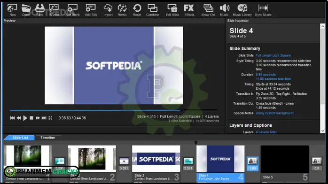Image resolution: width=328 pixels, height=184 pixels.
Task: Click the New show toolbar icon
Action: click(12, 10)
